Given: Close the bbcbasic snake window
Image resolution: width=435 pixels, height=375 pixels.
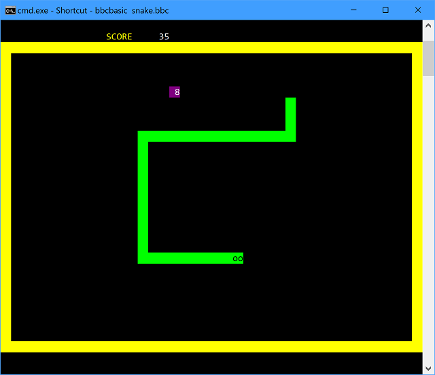Looking at the screenshot, I should pyautogui.click(x=417, y=10).
